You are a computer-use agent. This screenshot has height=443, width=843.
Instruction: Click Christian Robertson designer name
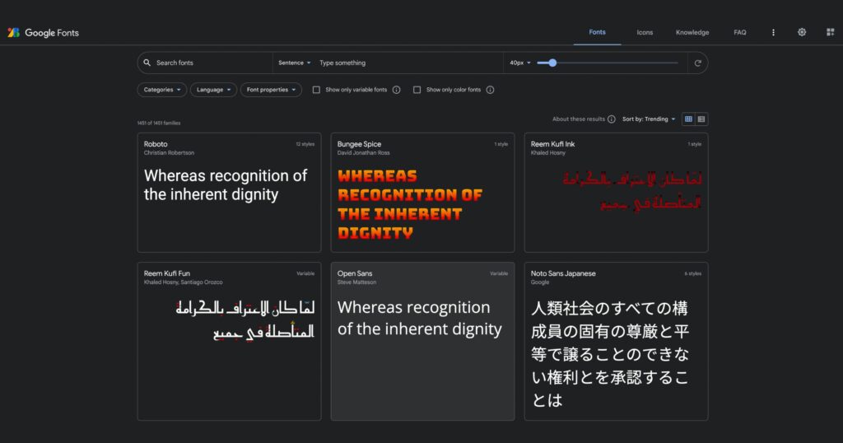tap(169, 153)
